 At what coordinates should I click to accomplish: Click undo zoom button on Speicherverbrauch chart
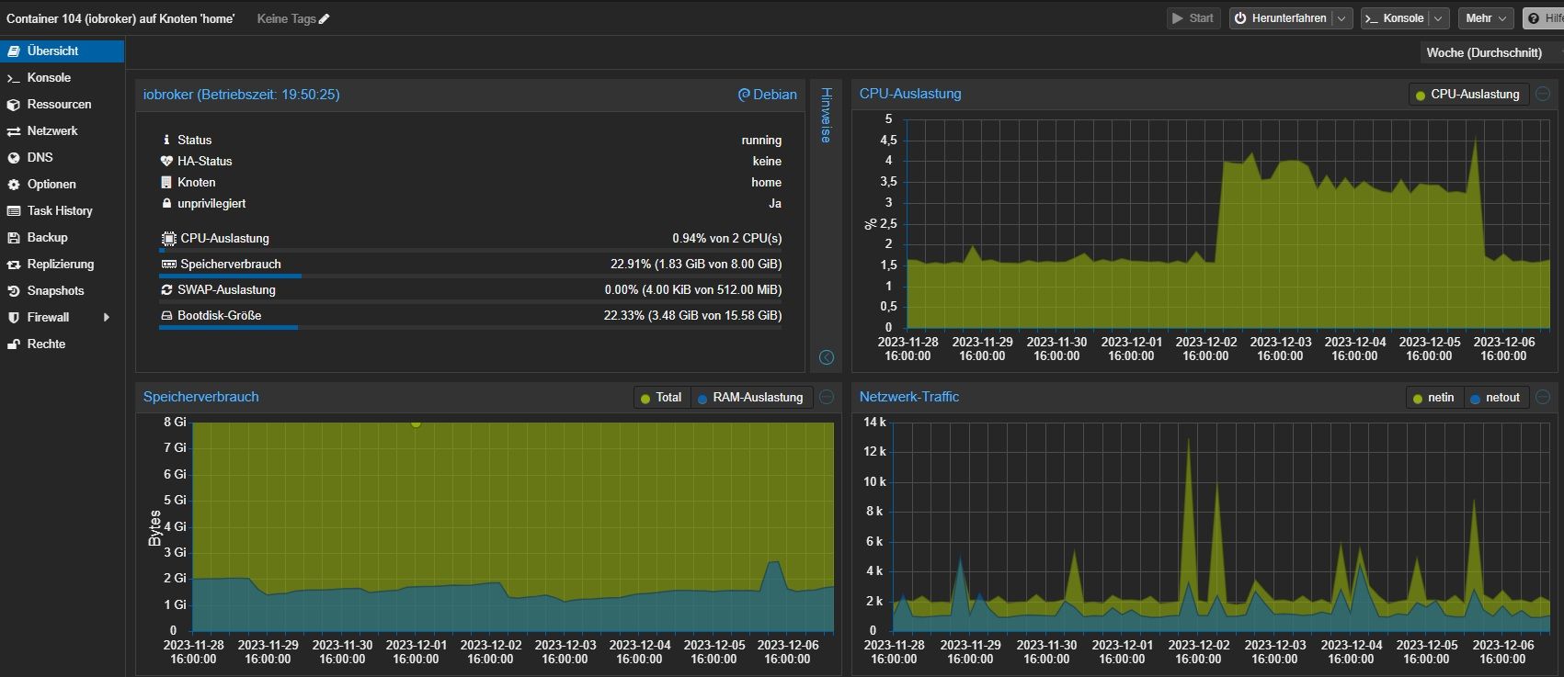pyautogui.click(x=827, y=397)
